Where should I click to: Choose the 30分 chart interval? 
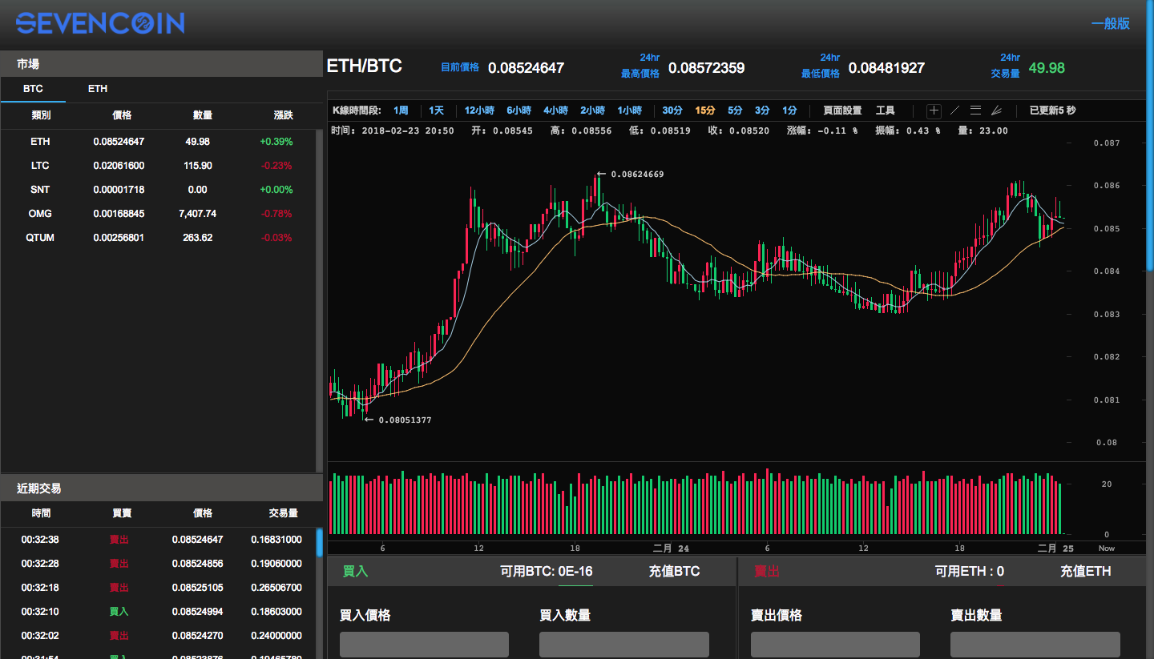pos(672,111)
